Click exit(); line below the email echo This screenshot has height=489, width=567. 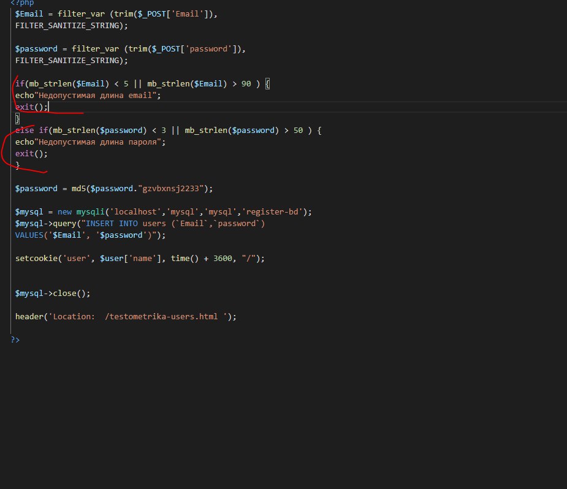(x=31, y=107)
